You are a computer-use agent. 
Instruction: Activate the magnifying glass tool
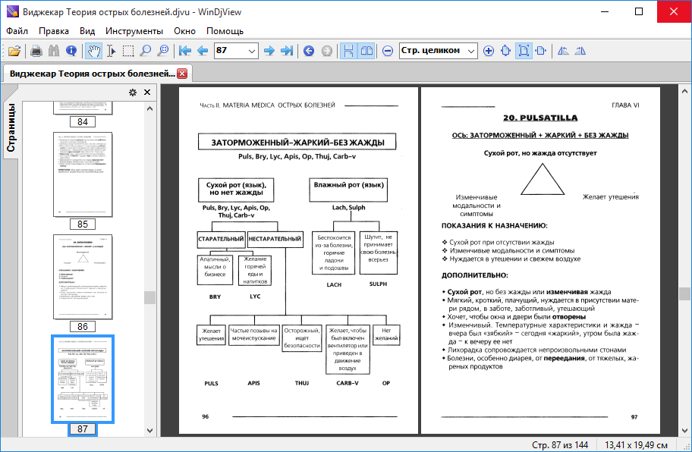point(146,51)
